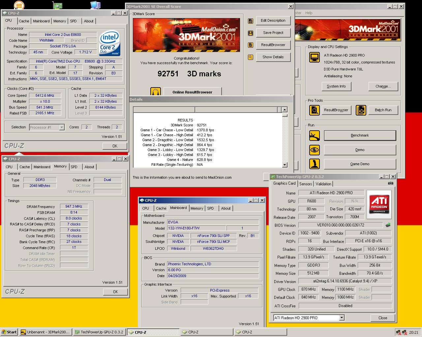This screenshot has width=422, height=337.
Task: Switch to the Sensors tab in GPU-Z
Action: (x=306, y=184)
